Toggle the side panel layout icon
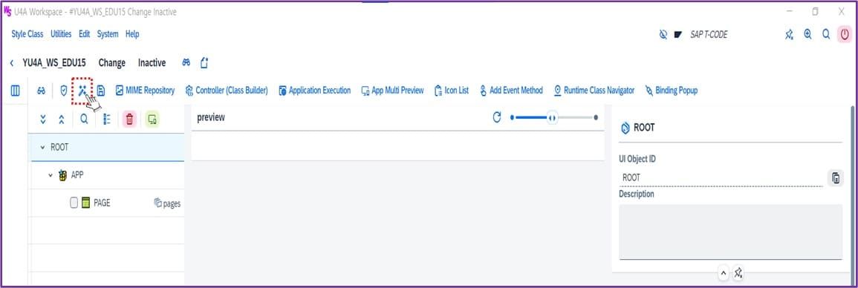The height and width of the screenshot is (288, 858). [16, 91]
